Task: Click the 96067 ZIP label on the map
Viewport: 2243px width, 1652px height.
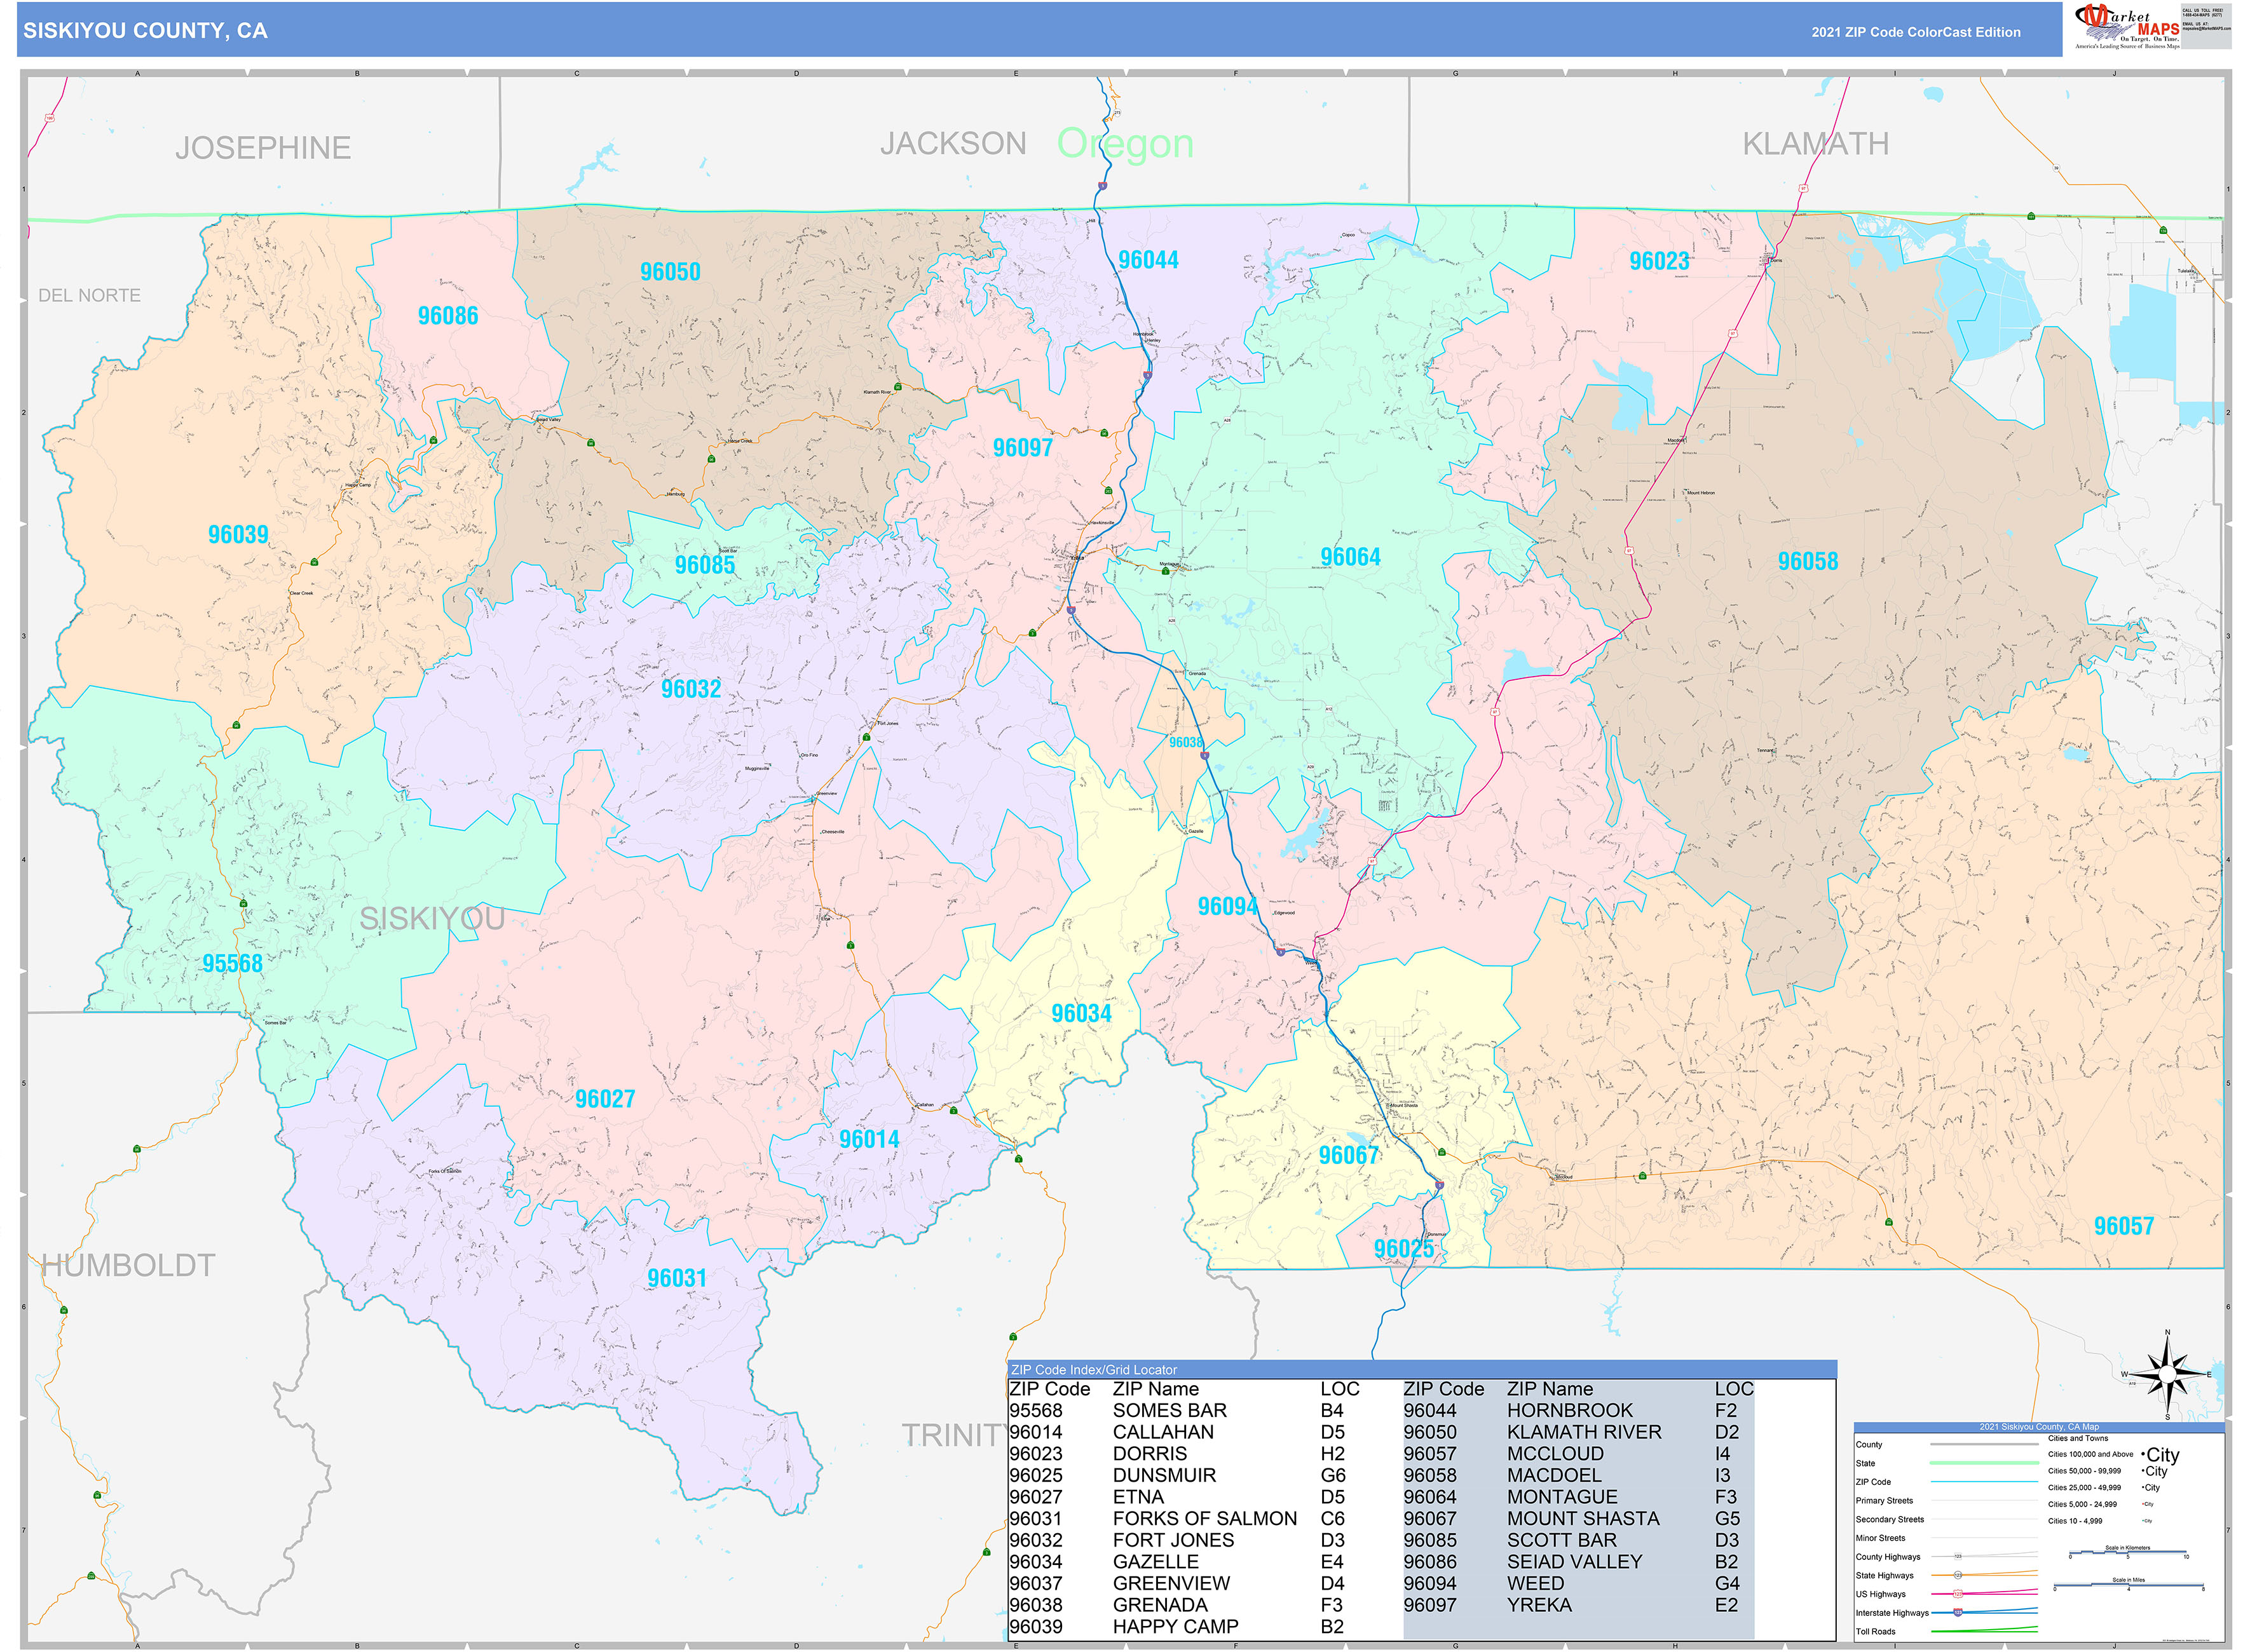Action: point(1349,1155)
